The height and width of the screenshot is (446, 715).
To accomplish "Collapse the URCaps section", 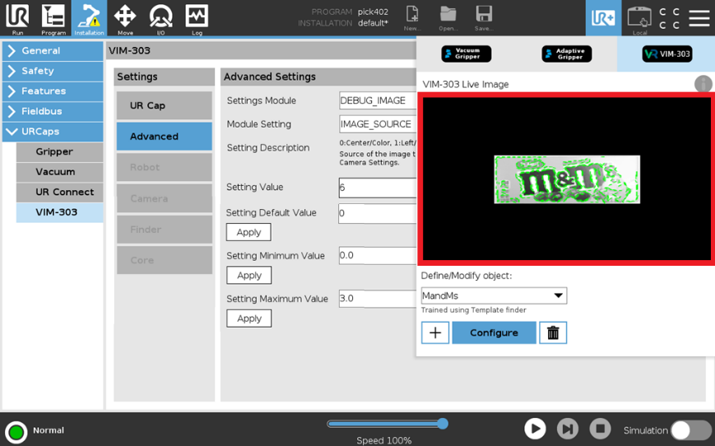I will coord(53,132).
